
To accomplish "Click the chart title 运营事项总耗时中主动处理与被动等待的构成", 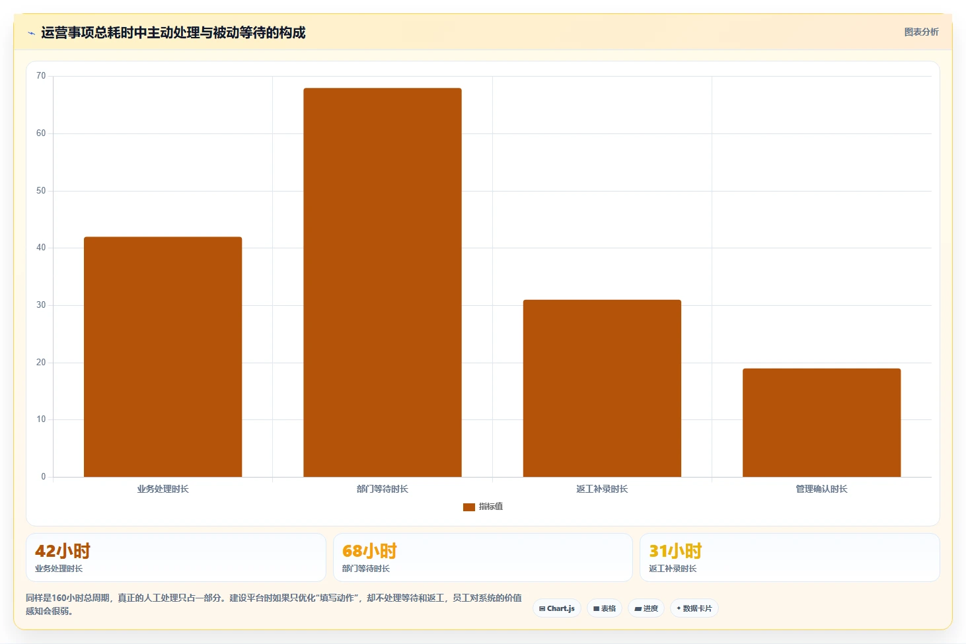I will [x=173, y=32].
